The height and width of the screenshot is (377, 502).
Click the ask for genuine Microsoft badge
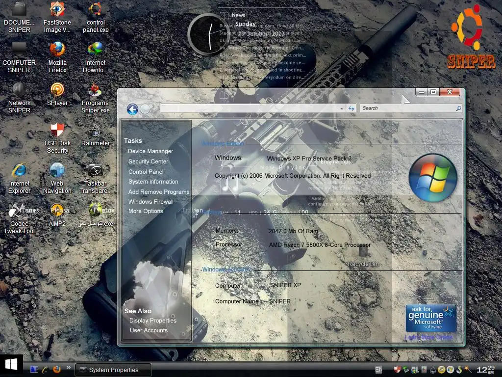[x=431, y=318]
